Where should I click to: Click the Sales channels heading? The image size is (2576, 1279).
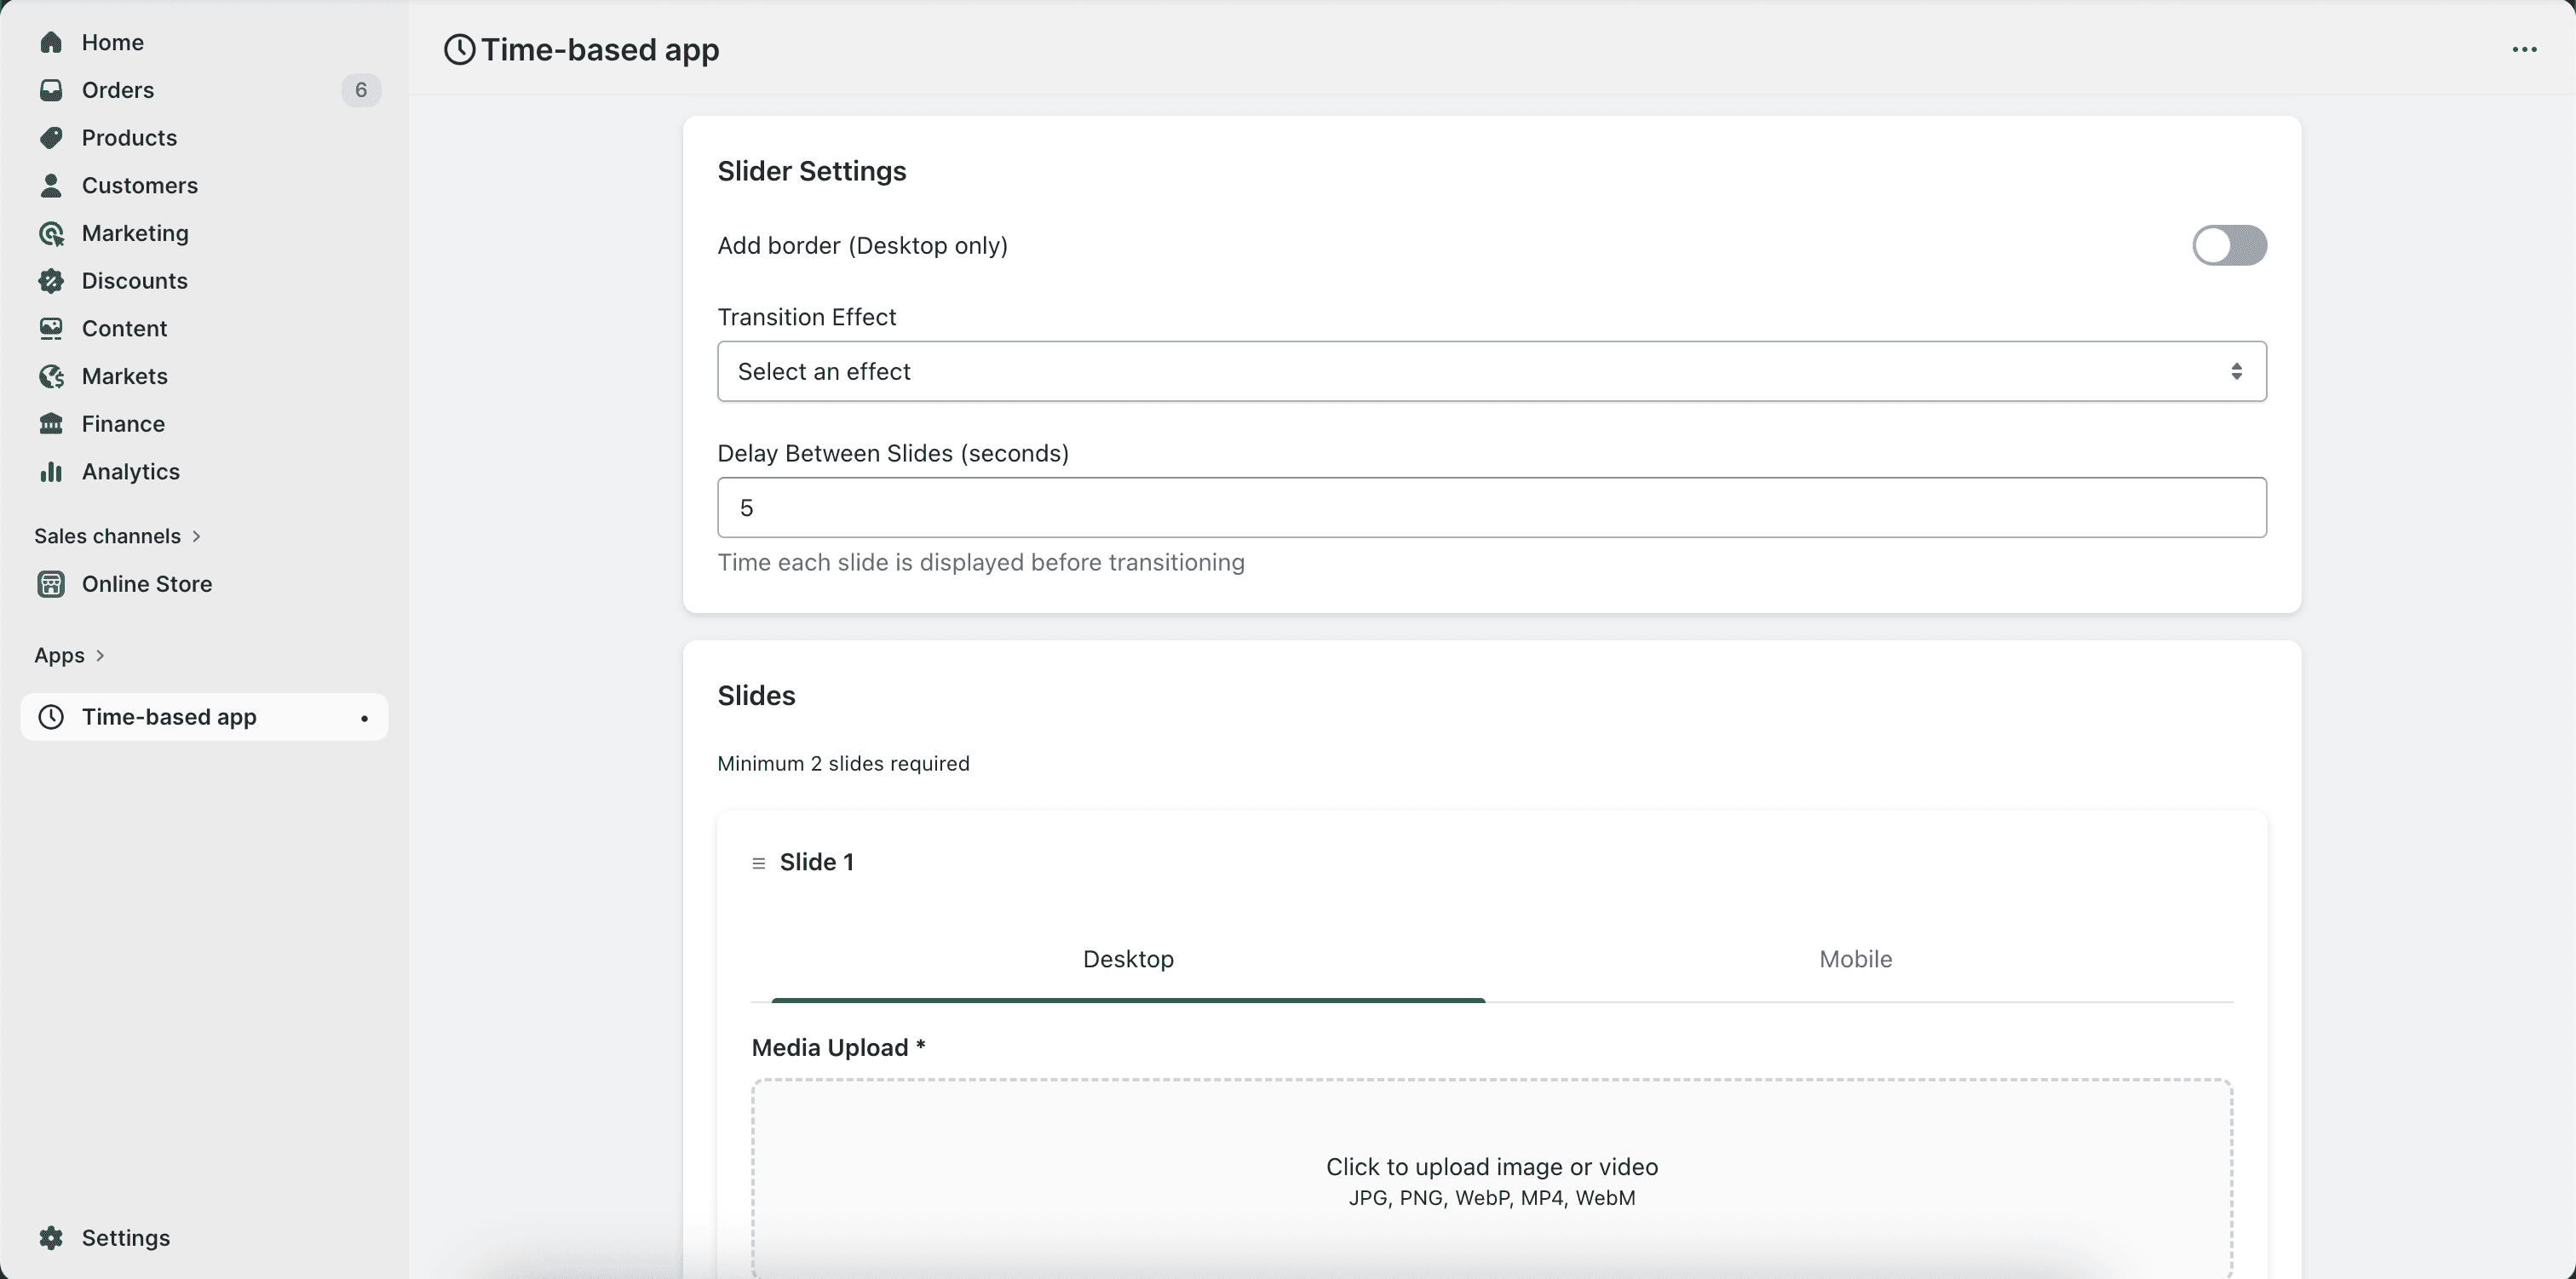tap(107, 536)
